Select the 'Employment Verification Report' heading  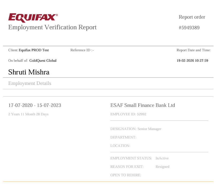52,27
